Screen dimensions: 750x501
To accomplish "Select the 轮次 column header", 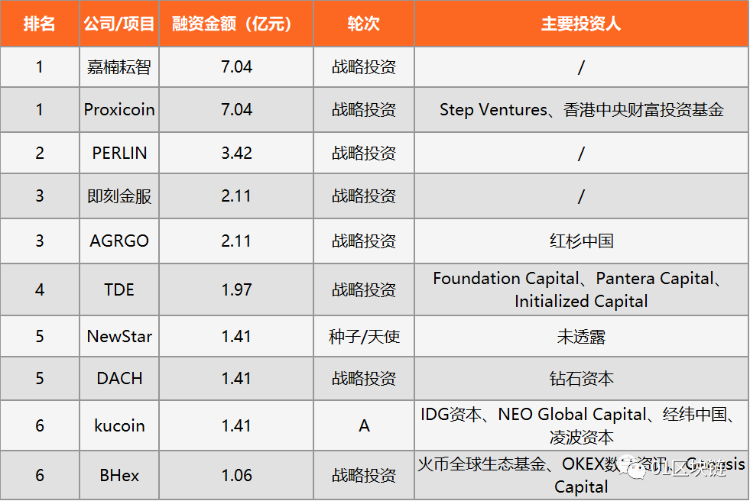I will [364, 24].
